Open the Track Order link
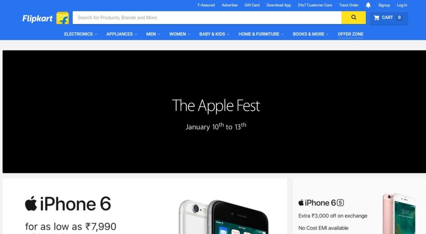Image resolution: width=426 pixels, height=234 pixels. [x=349, y=5]
